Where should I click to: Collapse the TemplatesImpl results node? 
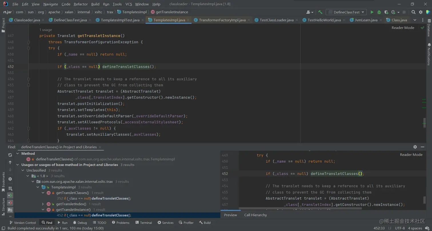pos(38,187)
